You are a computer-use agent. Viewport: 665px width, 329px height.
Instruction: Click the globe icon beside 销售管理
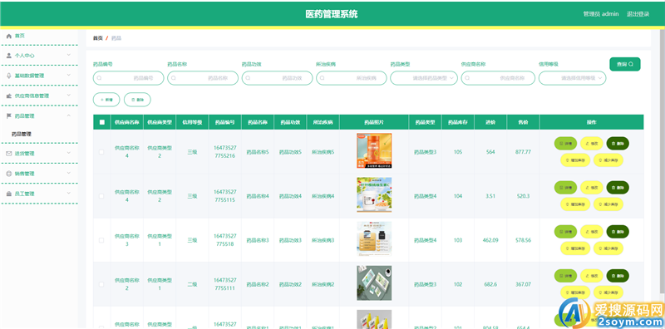tap(8, 174)
